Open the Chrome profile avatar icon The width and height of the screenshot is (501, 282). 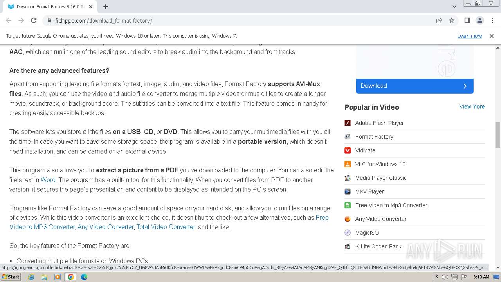(x=479, y=20)
